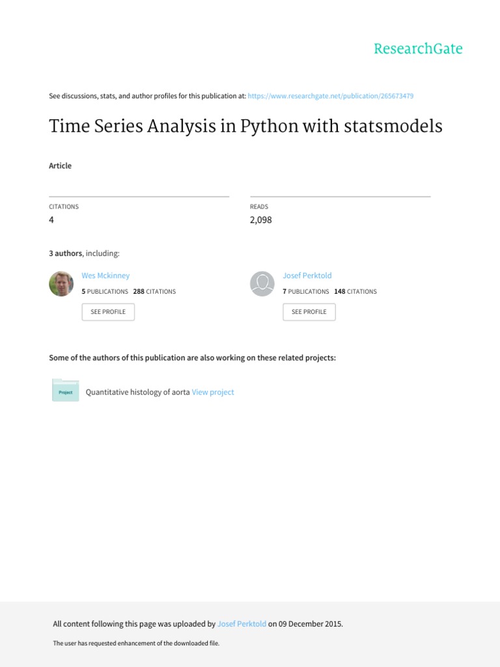Follow the View project link
Viewport: 500px width, 667px height.
click(213, 392)
